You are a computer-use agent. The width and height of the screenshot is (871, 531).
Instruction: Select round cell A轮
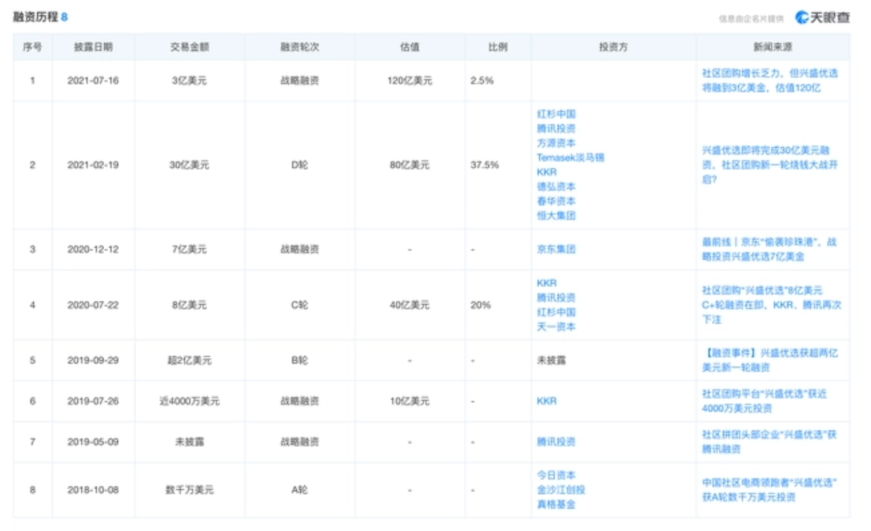[299, 490]
